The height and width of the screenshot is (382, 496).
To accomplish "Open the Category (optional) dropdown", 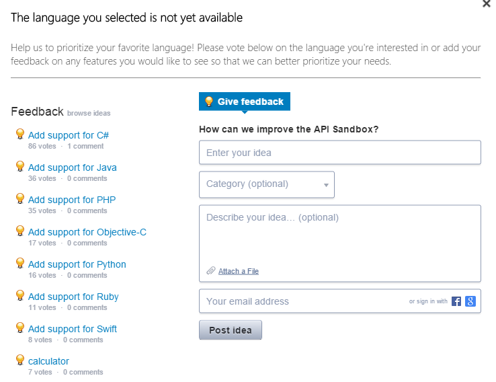I will click(x=267, y=184).
